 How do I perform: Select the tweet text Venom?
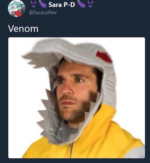23,29
